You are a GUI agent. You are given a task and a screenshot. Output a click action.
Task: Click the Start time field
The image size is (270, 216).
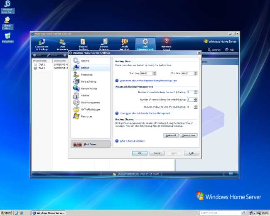coord(147,74)
